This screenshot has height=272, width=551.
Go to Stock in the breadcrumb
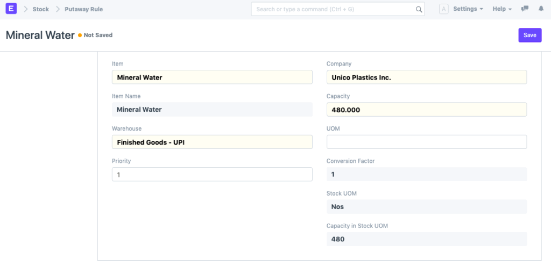tap(40, 9)
